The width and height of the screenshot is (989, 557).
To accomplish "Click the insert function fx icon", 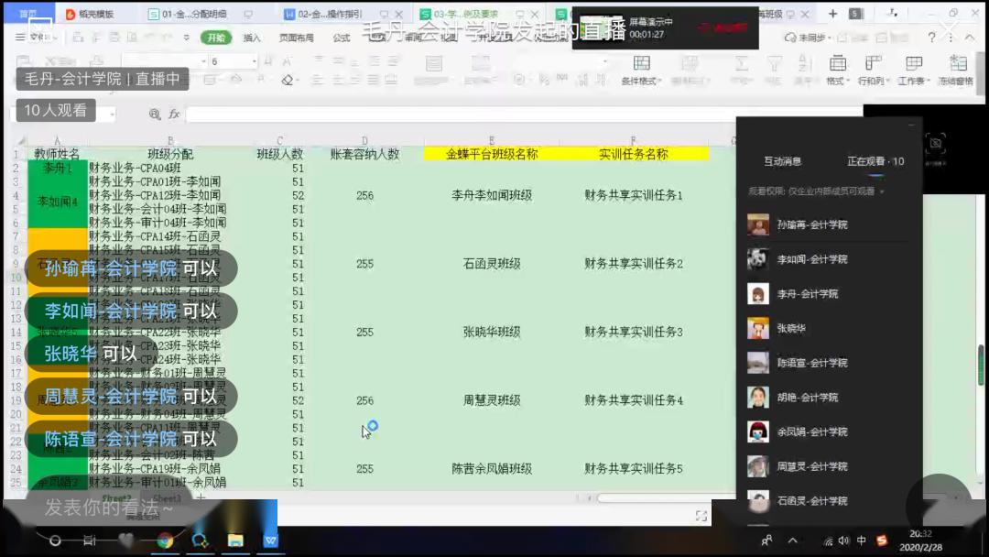I will [x=172, y=115].
